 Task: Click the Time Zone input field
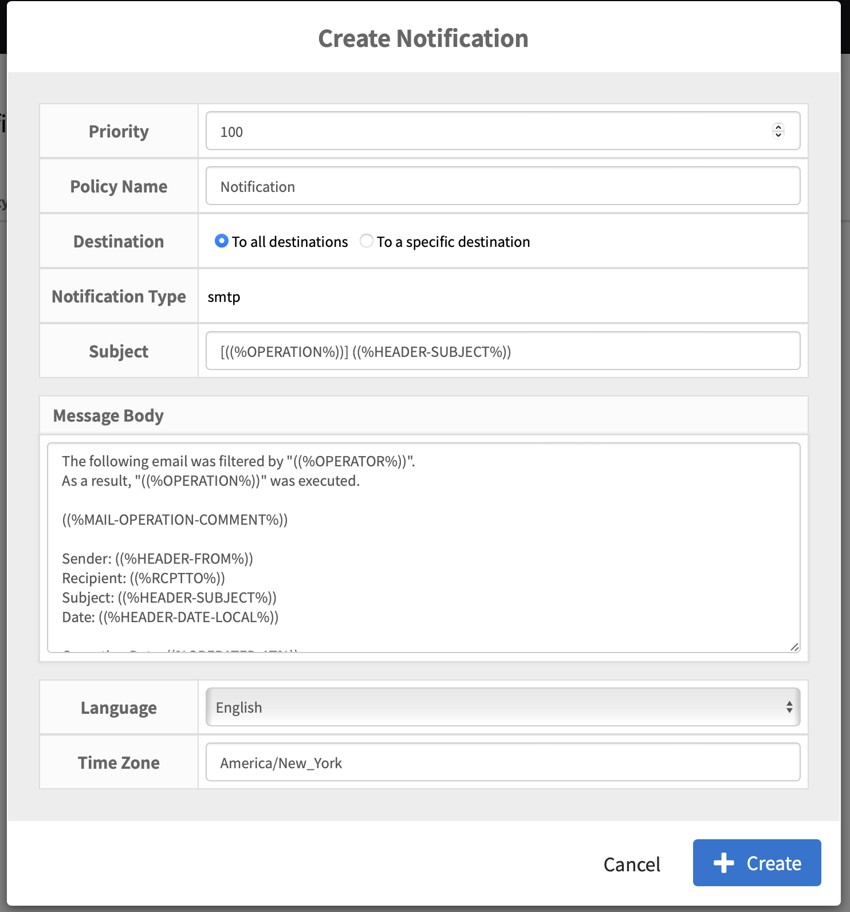click(503, 762)
